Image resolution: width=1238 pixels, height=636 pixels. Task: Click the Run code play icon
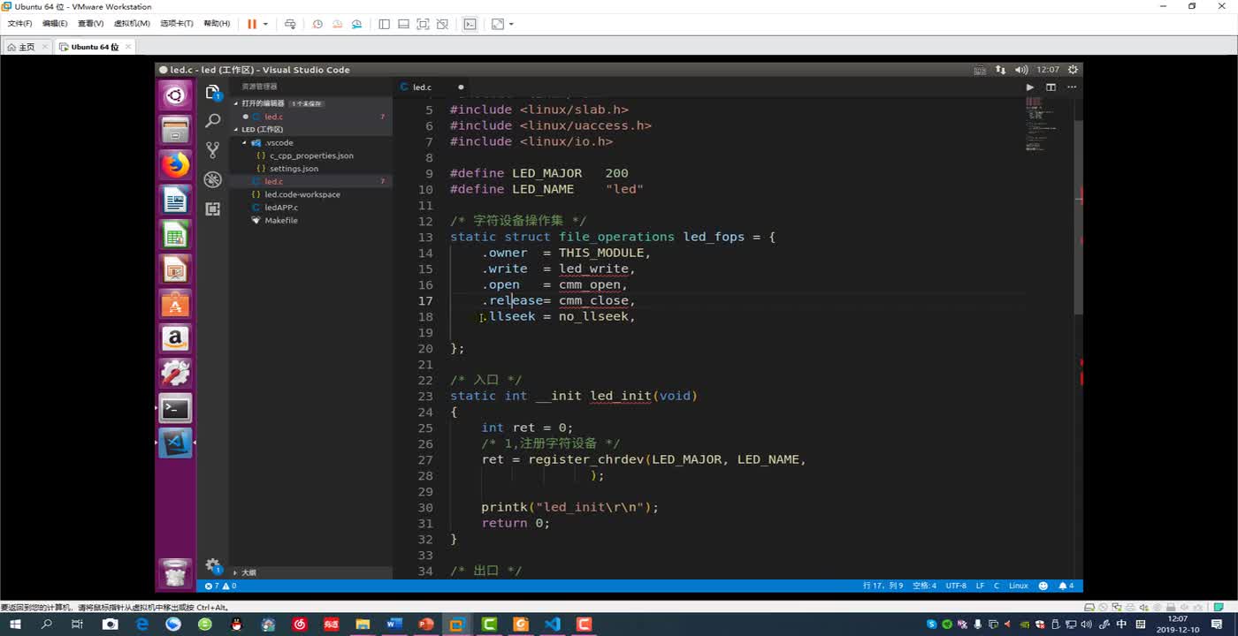(1029, 87)
